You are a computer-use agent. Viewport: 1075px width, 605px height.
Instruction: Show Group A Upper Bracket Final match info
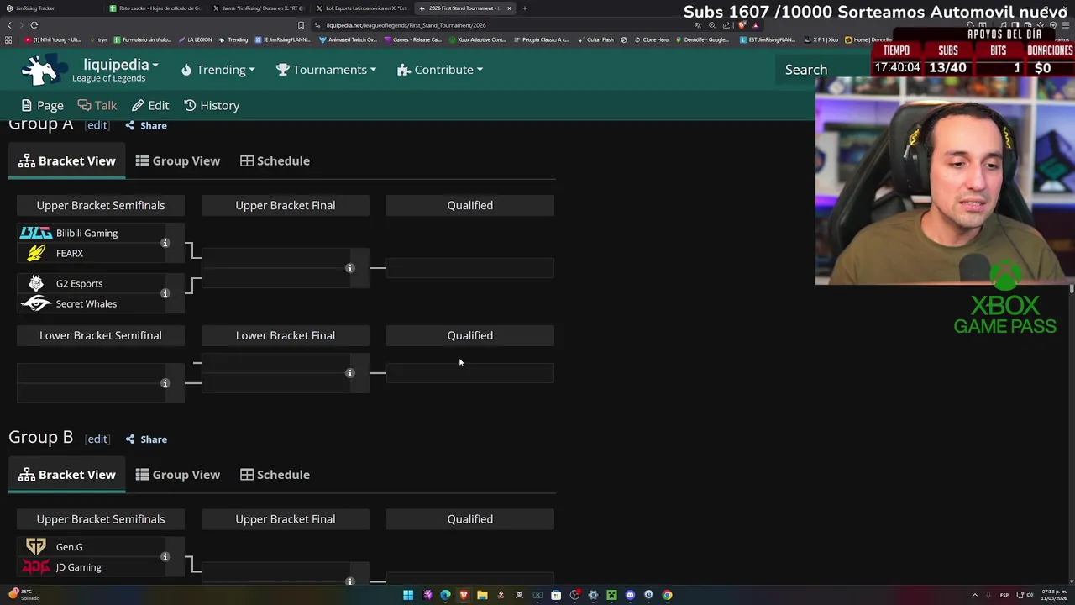point(350,268)
